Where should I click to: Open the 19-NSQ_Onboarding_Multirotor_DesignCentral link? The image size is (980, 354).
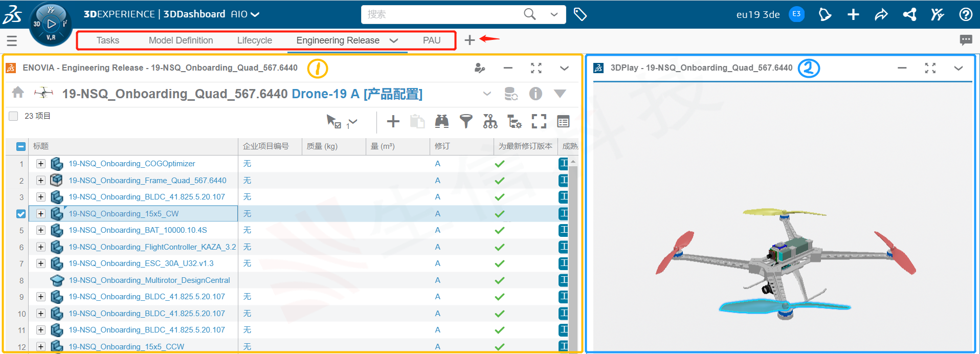click(149, 280)
